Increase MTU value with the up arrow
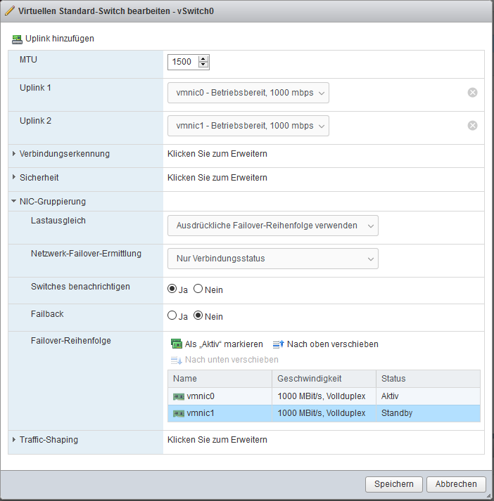The image size is (494, 501). pyautogui.click(x=203, y=59)
